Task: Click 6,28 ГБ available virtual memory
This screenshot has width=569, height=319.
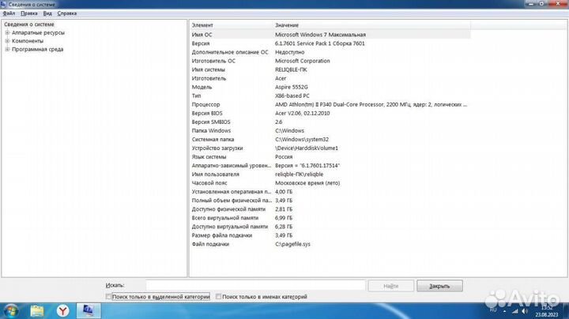Action: 284,227
